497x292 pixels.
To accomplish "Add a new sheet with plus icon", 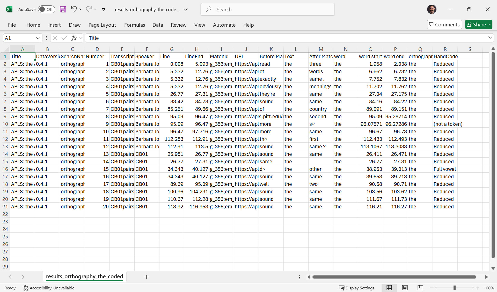I will (x=147, y=277).
